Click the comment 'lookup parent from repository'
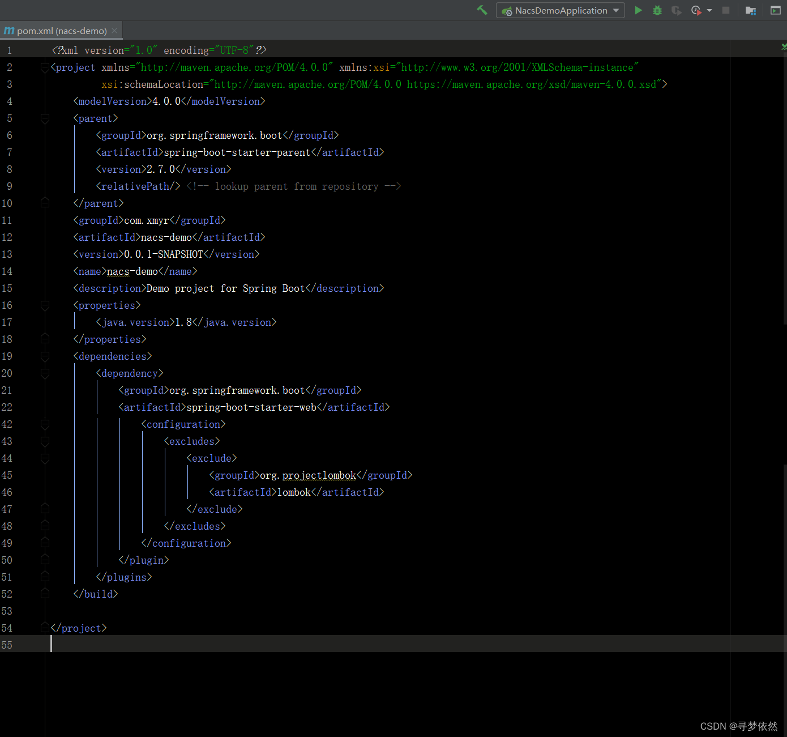 [x=297, y=186]
